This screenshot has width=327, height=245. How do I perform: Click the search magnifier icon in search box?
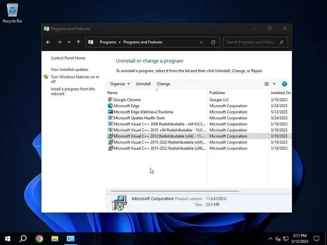coord(281,42)
